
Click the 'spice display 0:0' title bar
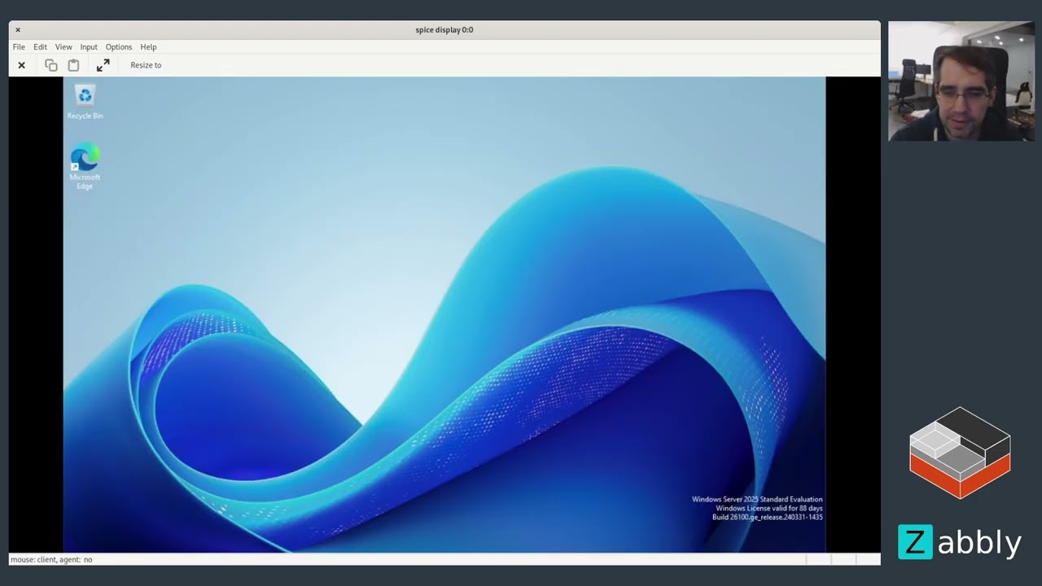click(444, 30)
